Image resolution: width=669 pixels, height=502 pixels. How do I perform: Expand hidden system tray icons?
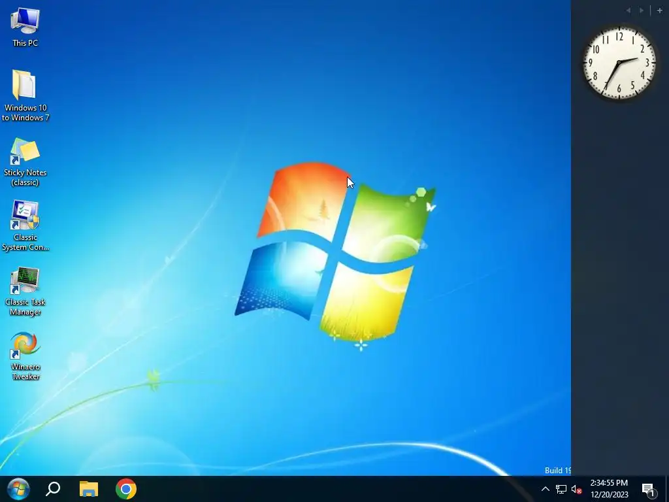pyautogui.click(x=546, y=489)
